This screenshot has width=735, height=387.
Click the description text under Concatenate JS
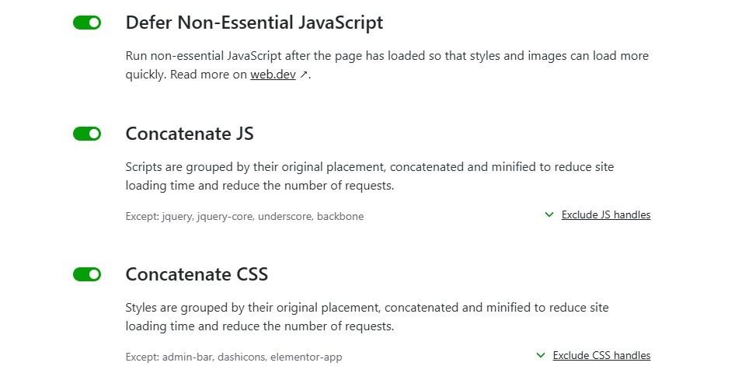click(x=370, y=176)
